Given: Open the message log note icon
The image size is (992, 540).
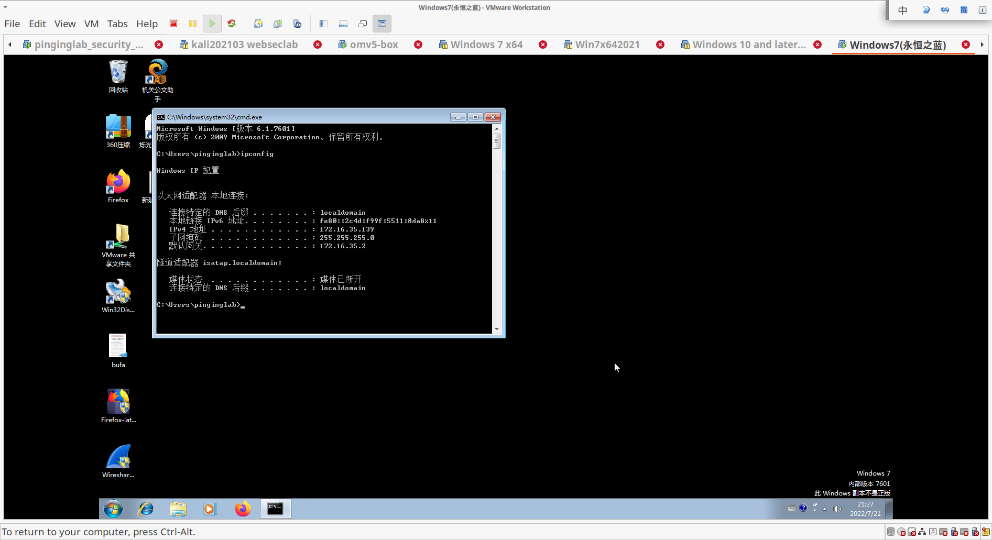Looking at the screenshot, I should [986, 532].
